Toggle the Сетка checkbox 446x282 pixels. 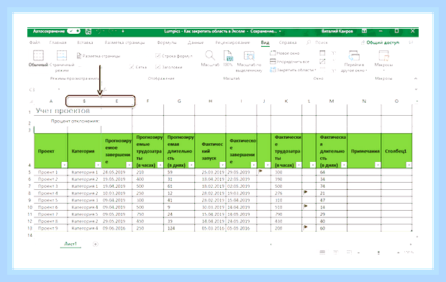point(132,67)
